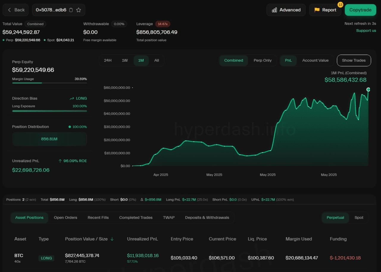This screenshot has height=272, width=381.
Task: Click the copy address icon
Action: 71,10
